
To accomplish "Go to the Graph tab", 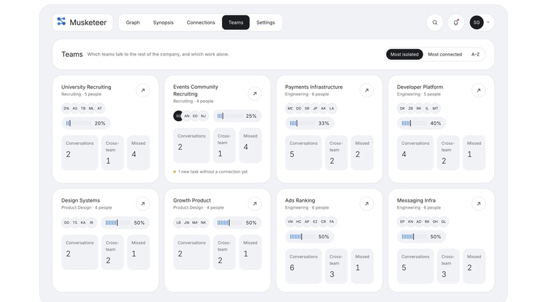I will point(133,22).
